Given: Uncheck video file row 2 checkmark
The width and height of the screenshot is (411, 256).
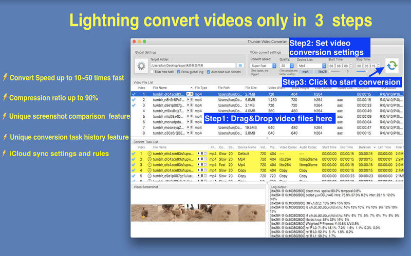Looking at the screenshot, I should 134,100.
